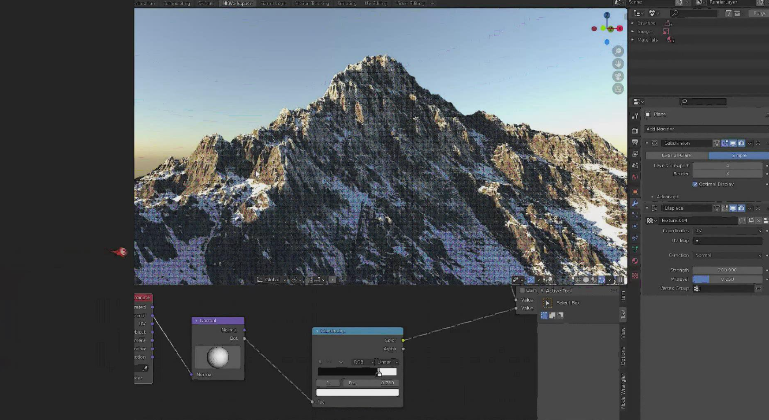Open the World properties tab icon
The height and width of the screenshot is (420, 769).
pos(635,177)
